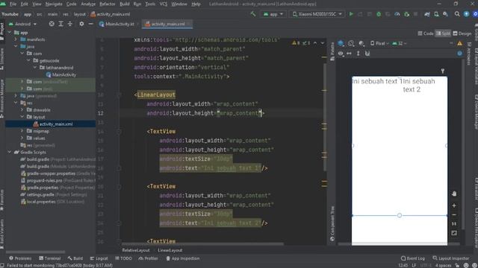Screen dimensions: 478x268
Task: Open the Pixel preview device dropdown
Action: (x=379, y=43)
